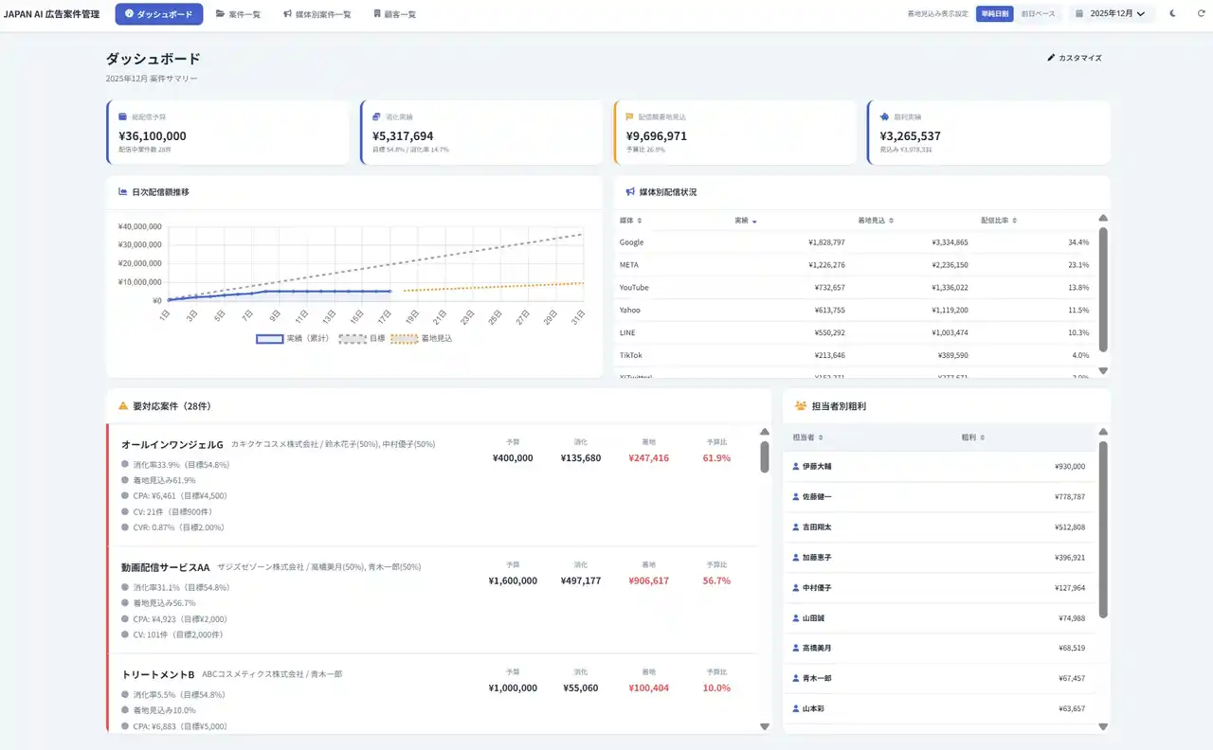The image size is (1213, 750).
Task: Select the 単純日割 display option
Action: (995, 14)
